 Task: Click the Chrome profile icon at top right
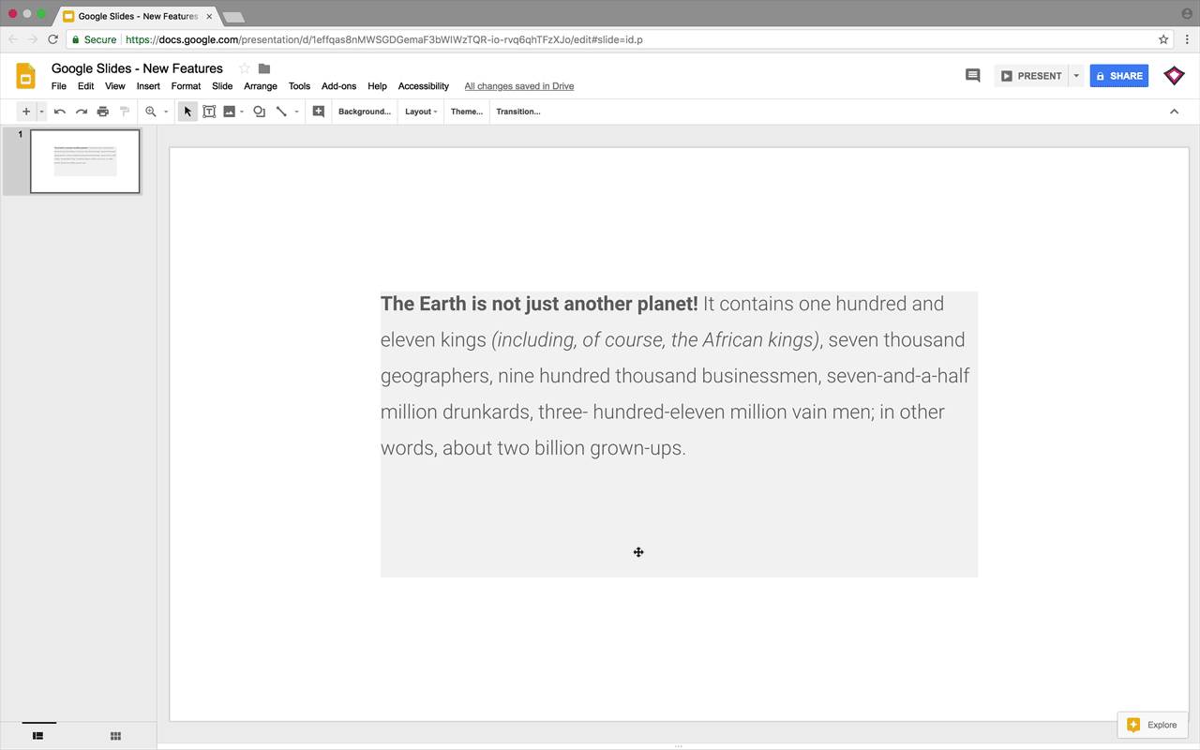pos(1187,13)
